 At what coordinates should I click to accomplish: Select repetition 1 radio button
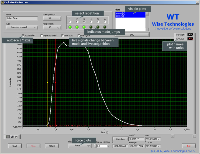(70, 22)
